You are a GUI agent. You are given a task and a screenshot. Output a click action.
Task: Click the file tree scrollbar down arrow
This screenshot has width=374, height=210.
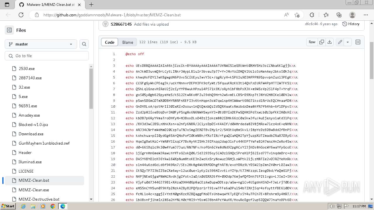(91, 199)
